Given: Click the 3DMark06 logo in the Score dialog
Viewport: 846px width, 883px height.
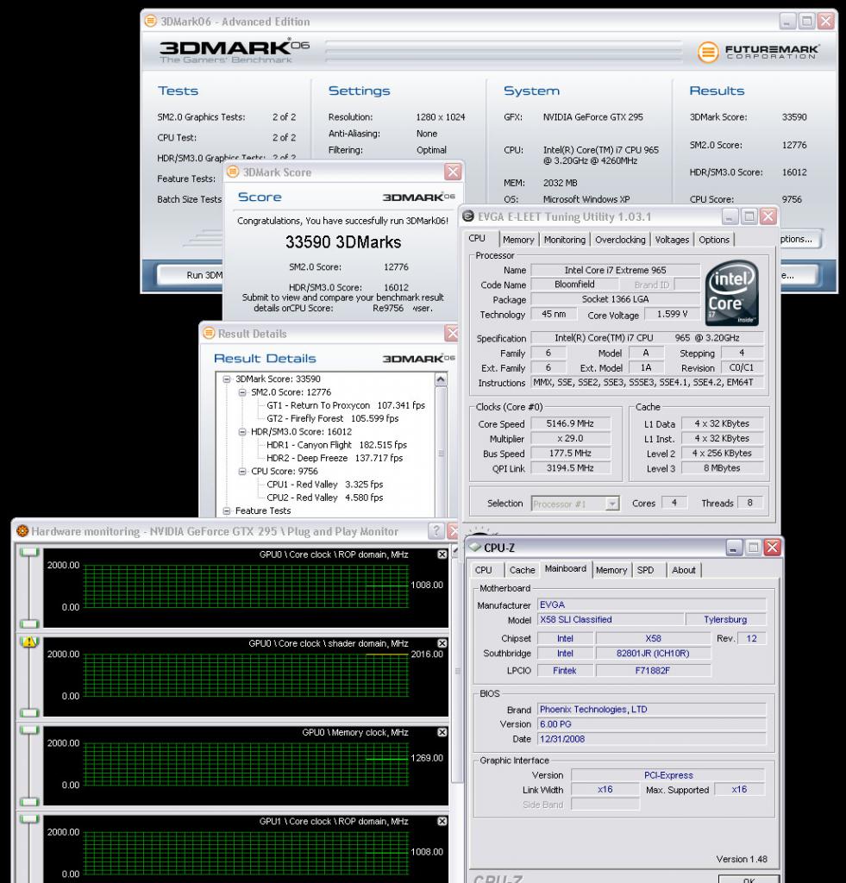Looking at the screenshot, I should 418,197.
